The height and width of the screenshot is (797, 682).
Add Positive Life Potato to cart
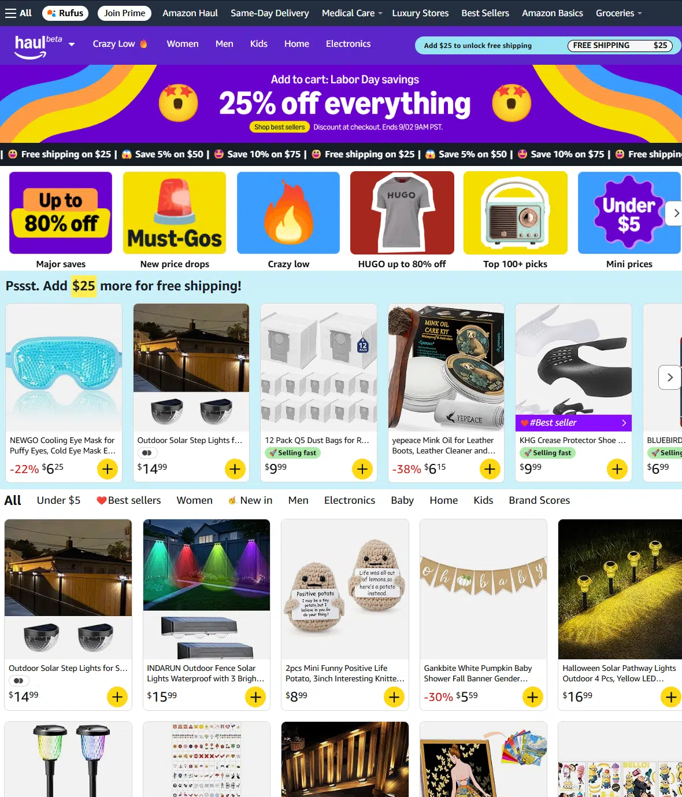(x=394, y=697)
